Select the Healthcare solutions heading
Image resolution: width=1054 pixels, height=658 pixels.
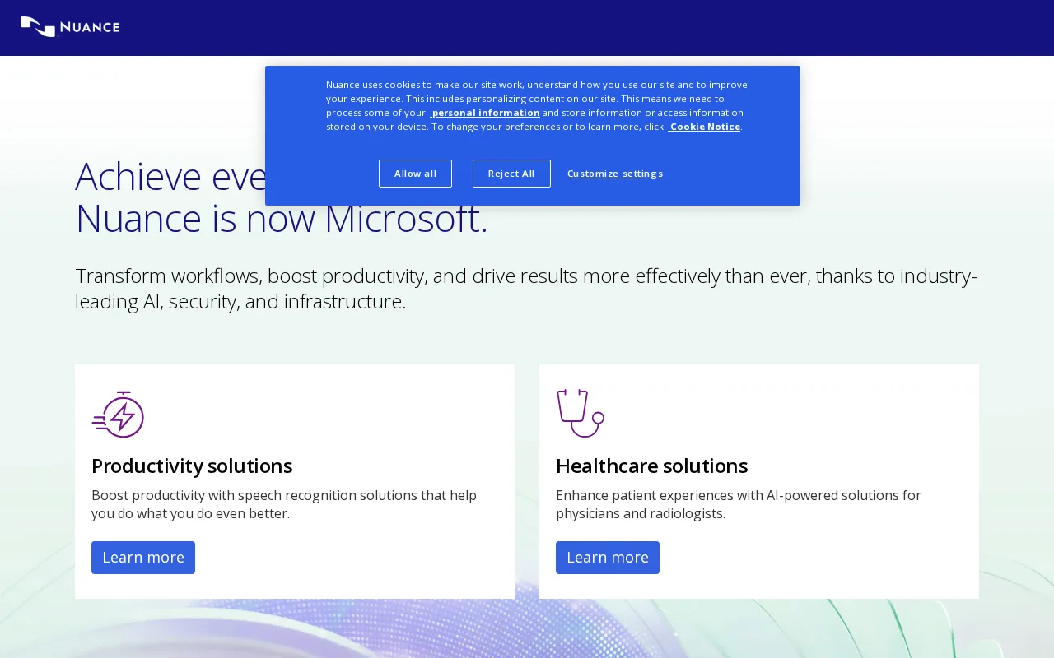[x=651, y=466]
